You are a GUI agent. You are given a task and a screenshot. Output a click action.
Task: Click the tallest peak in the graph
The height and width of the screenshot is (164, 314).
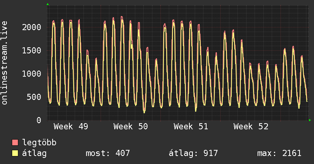coord(122,17)
